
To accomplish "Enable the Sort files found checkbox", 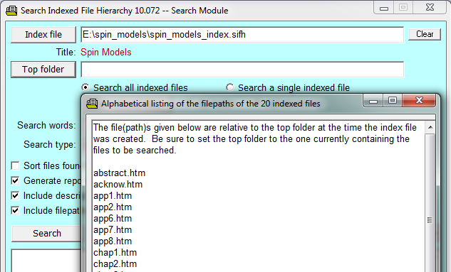I will pos(15,165).
